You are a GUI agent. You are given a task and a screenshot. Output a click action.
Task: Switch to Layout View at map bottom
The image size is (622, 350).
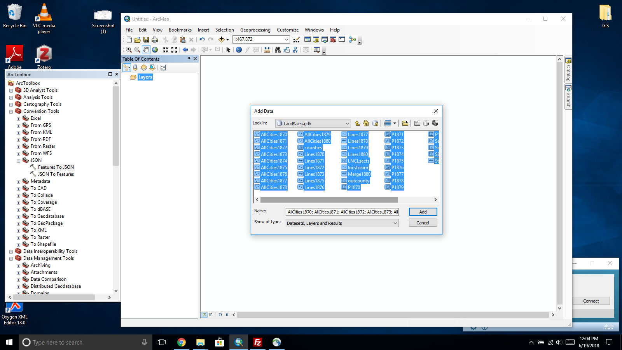[x=211, y=315]
